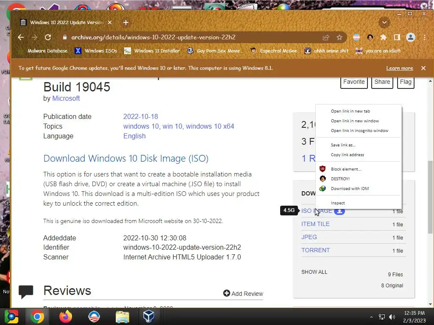Open the English language link
434x325 pixels.
coord(134,136)
